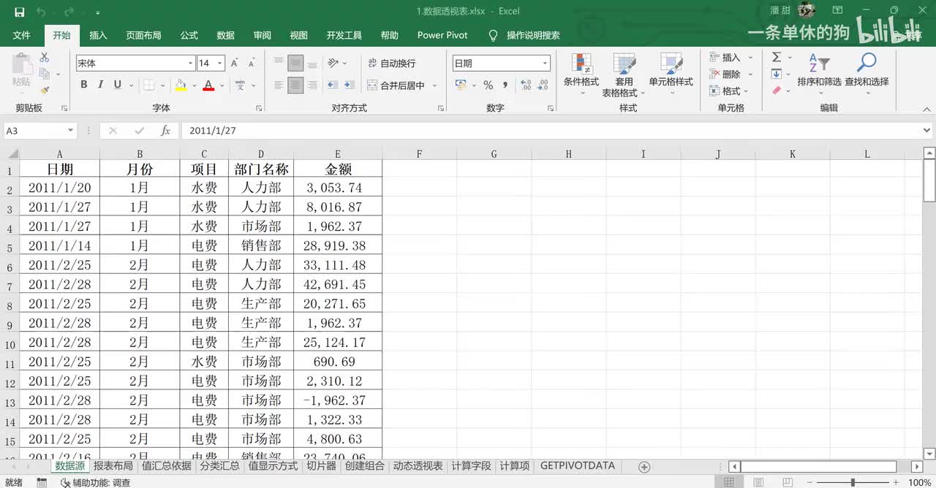Click the Insert Function fx icon
Viewport: 936px width, 488px height.
click(166, 130)
